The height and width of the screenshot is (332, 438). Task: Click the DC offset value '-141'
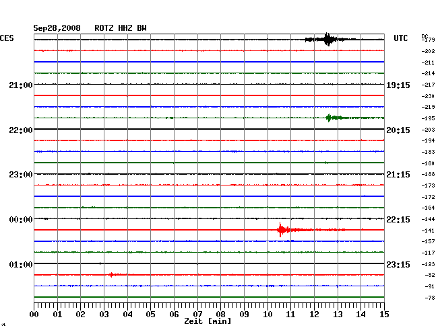tap(428, 231)
